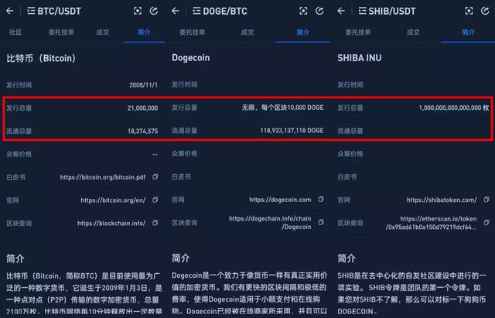Select Dogecoin supply text 无限，每个区块10,000 DOGE
495x318 pixels.
pos(283,108)
